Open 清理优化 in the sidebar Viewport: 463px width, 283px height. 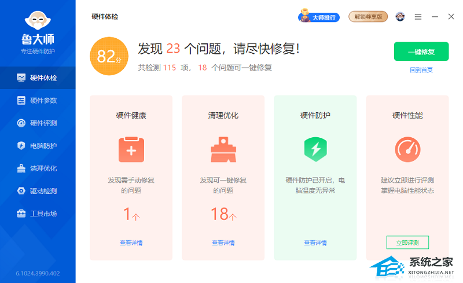click(x=38, y=168)
